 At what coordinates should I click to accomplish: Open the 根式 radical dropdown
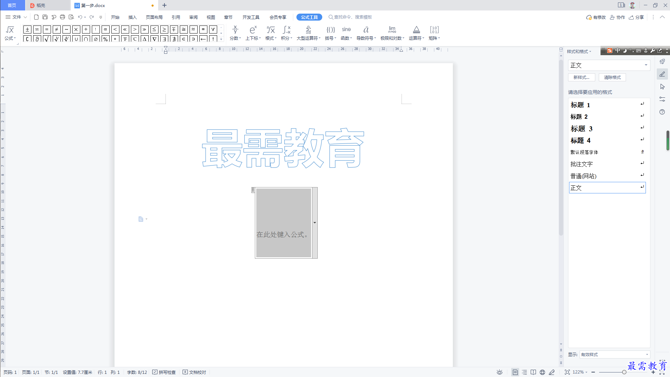(x=271, y=33)
